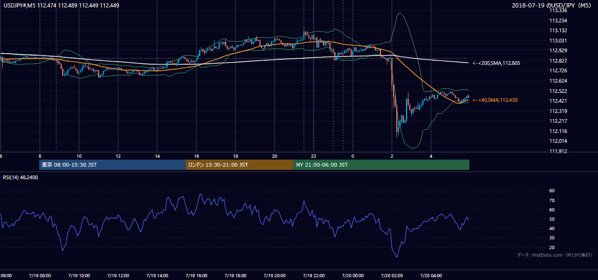Click the 7/19 08:00 time label
598x280 pixels.
(40, 276)
